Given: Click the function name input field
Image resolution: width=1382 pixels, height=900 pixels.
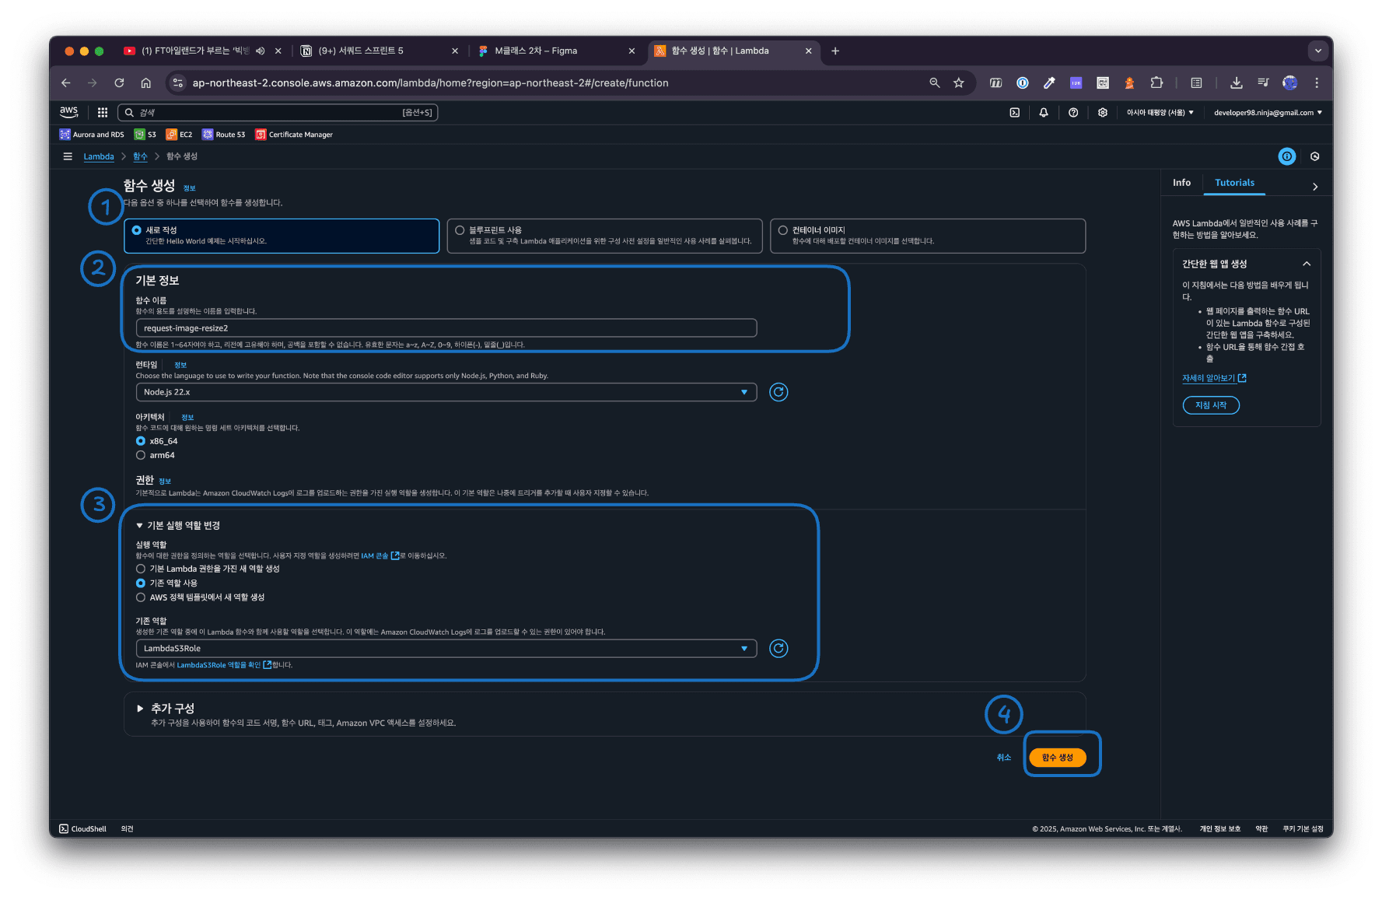Looking at the screenshot, I should [x=446, y=328].
